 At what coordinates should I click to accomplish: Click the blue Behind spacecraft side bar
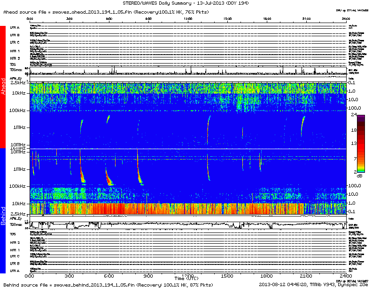click(x=3, y=212)
